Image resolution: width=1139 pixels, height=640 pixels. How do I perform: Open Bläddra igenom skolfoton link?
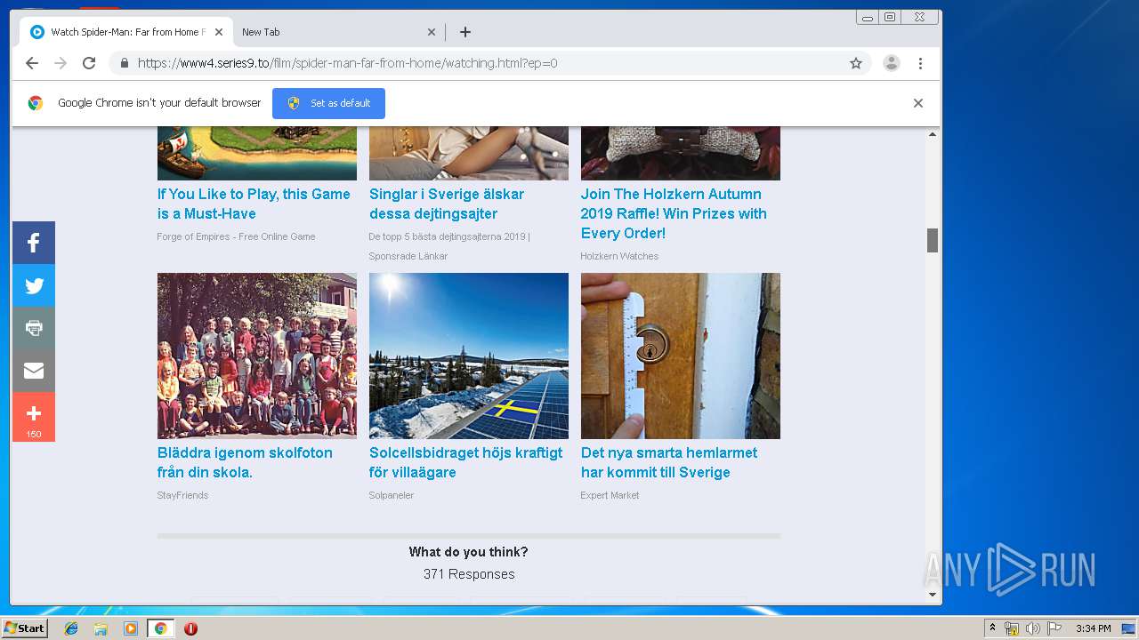click(245, 462)
